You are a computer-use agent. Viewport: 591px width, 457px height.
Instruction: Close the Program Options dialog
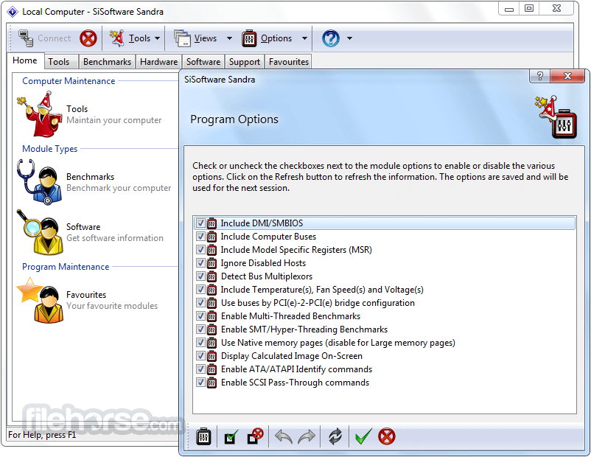[x=567, y=76]
